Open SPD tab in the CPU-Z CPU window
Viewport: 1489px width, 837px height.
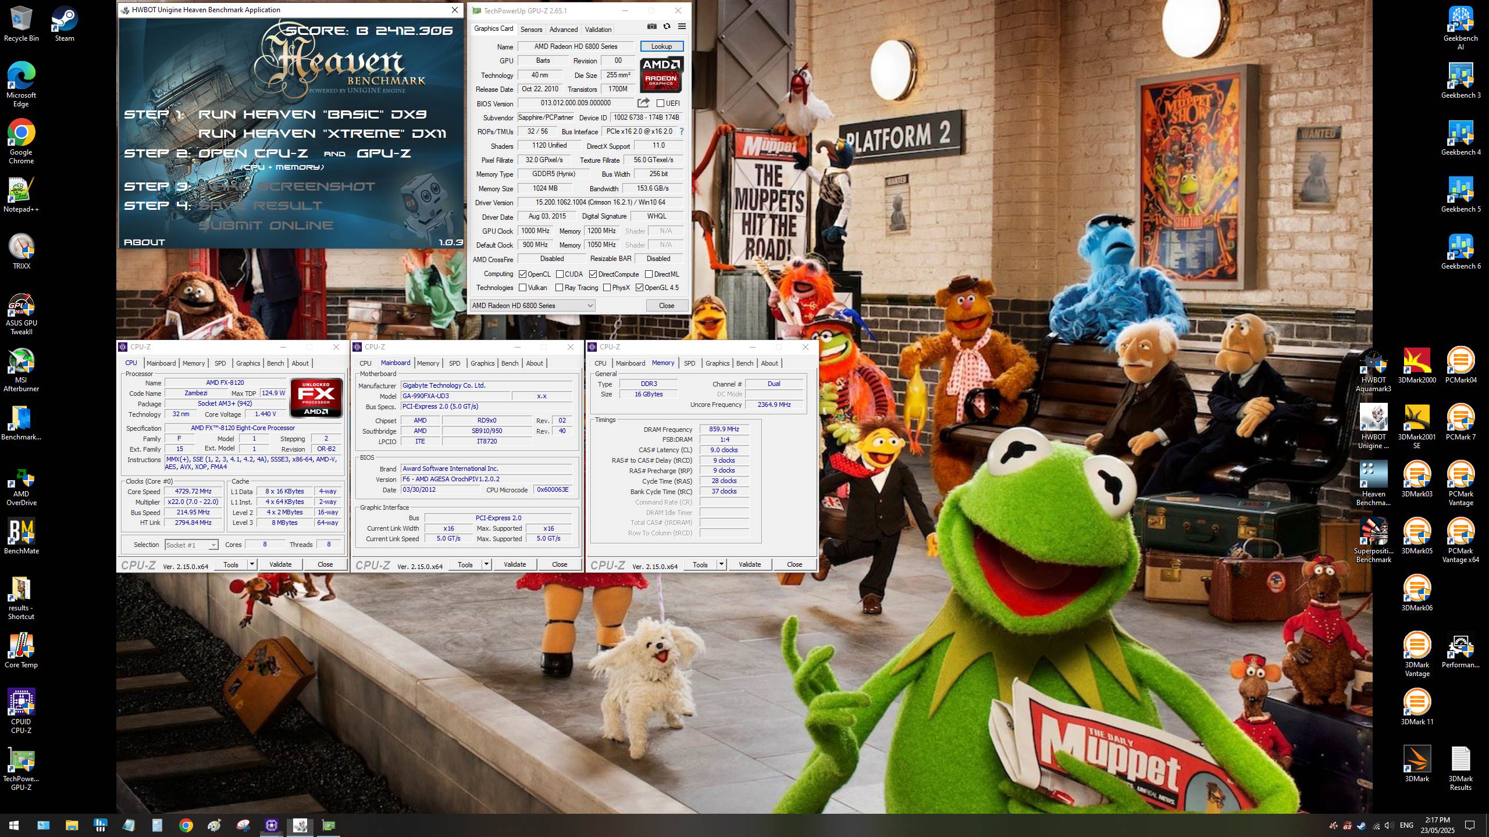(x=220, y=363)
